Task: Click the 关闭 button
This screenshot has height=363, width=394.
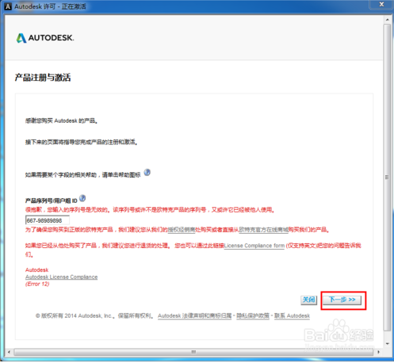Action: 308,300
